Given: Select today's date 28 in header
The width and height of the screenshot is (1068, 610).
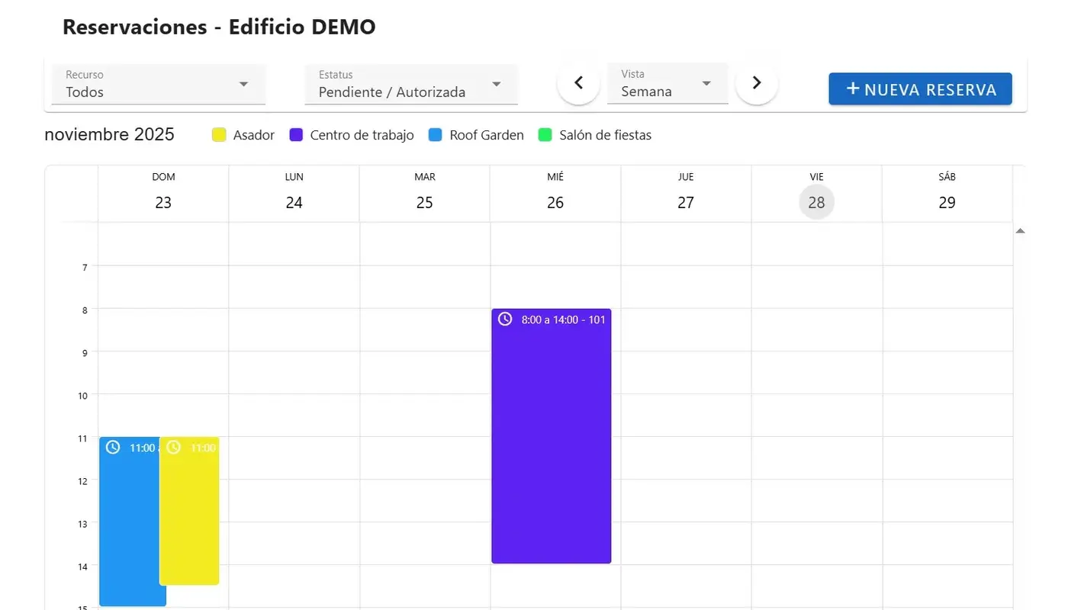Looking at the screenshot, I should pos(816,203).
